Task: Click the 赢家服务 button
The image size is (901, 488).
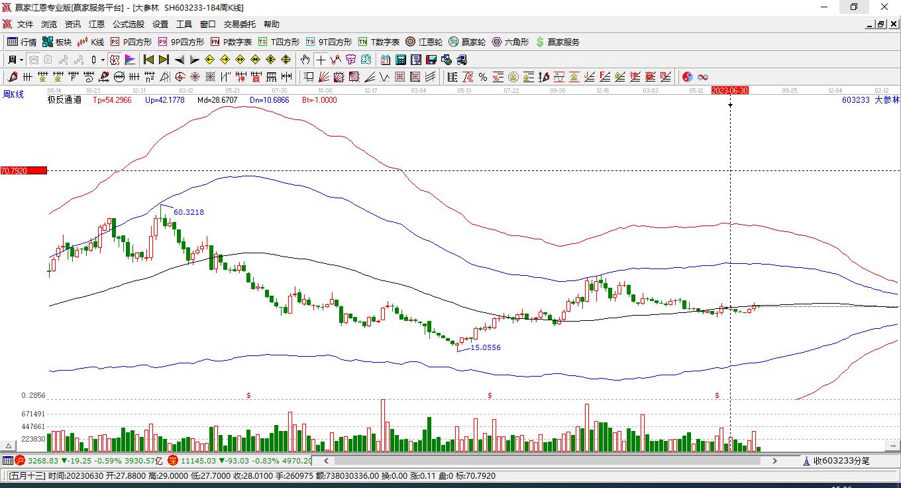Action: click(x=557, y=42)
